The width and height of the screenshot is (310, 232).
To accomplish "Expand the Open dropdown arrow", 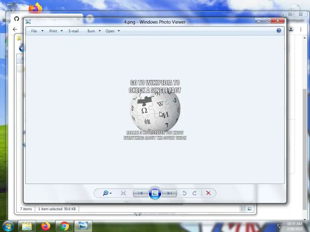I will click(x=119, y=31).
